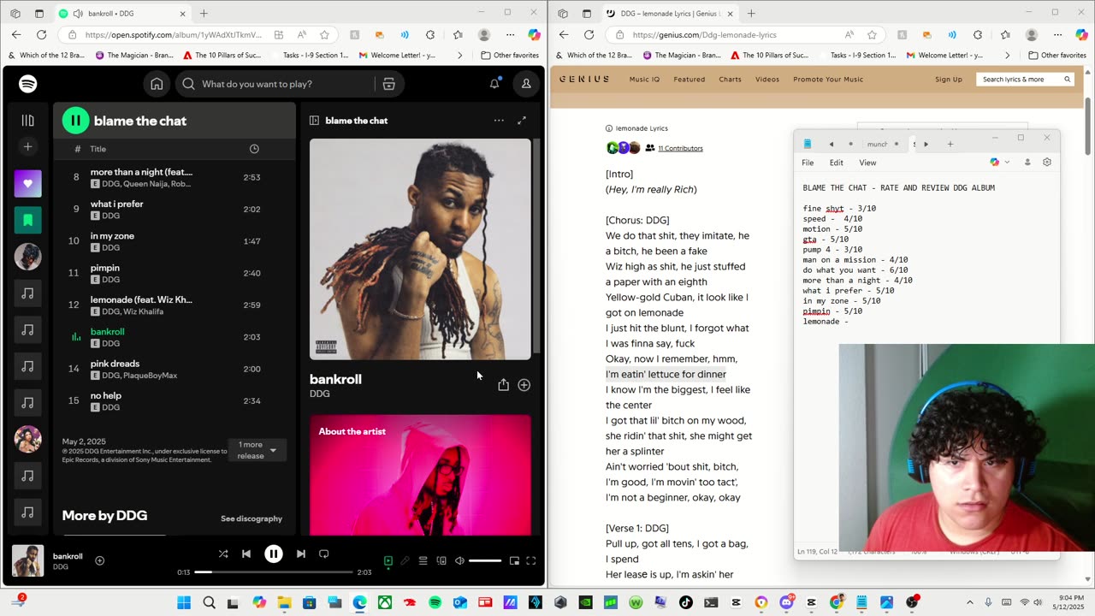The height and width of the screenshot is (616, 1095).
Task: Adjust Spotify volume slider
Action: [485, 561]
